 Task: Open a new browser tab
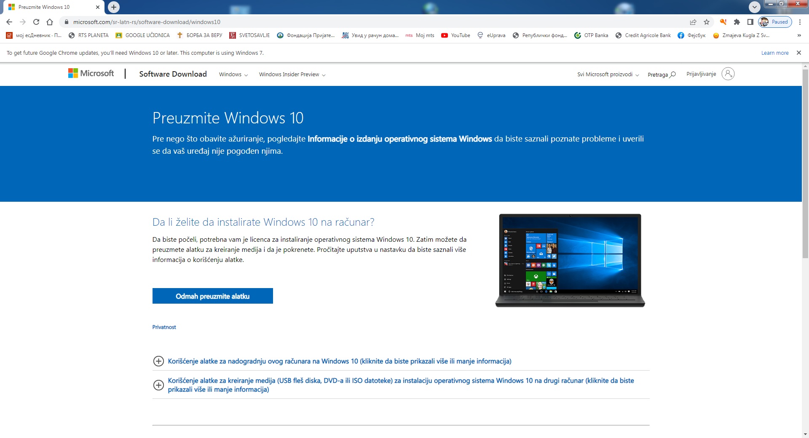click(114, 7)
